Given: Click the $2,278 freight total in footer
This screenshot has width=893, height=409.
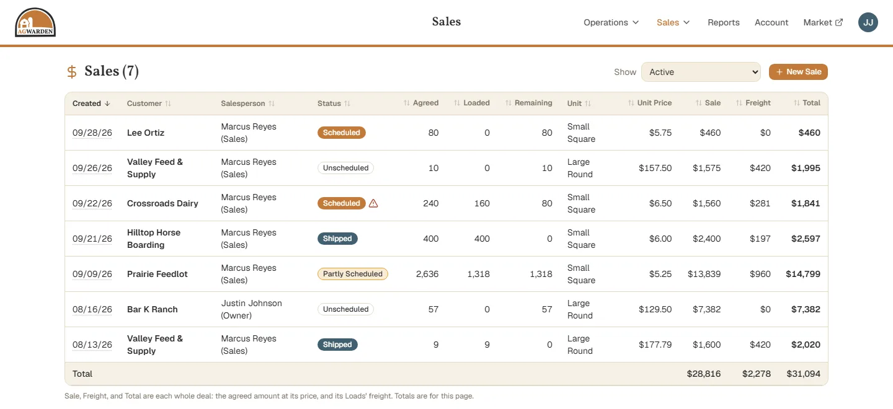Looking at the screenshot, I should click(757, 374).
